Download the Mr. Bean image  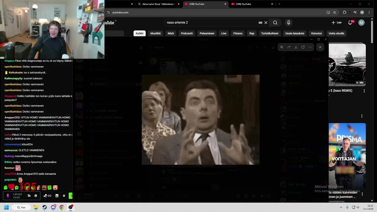[296, 47]
